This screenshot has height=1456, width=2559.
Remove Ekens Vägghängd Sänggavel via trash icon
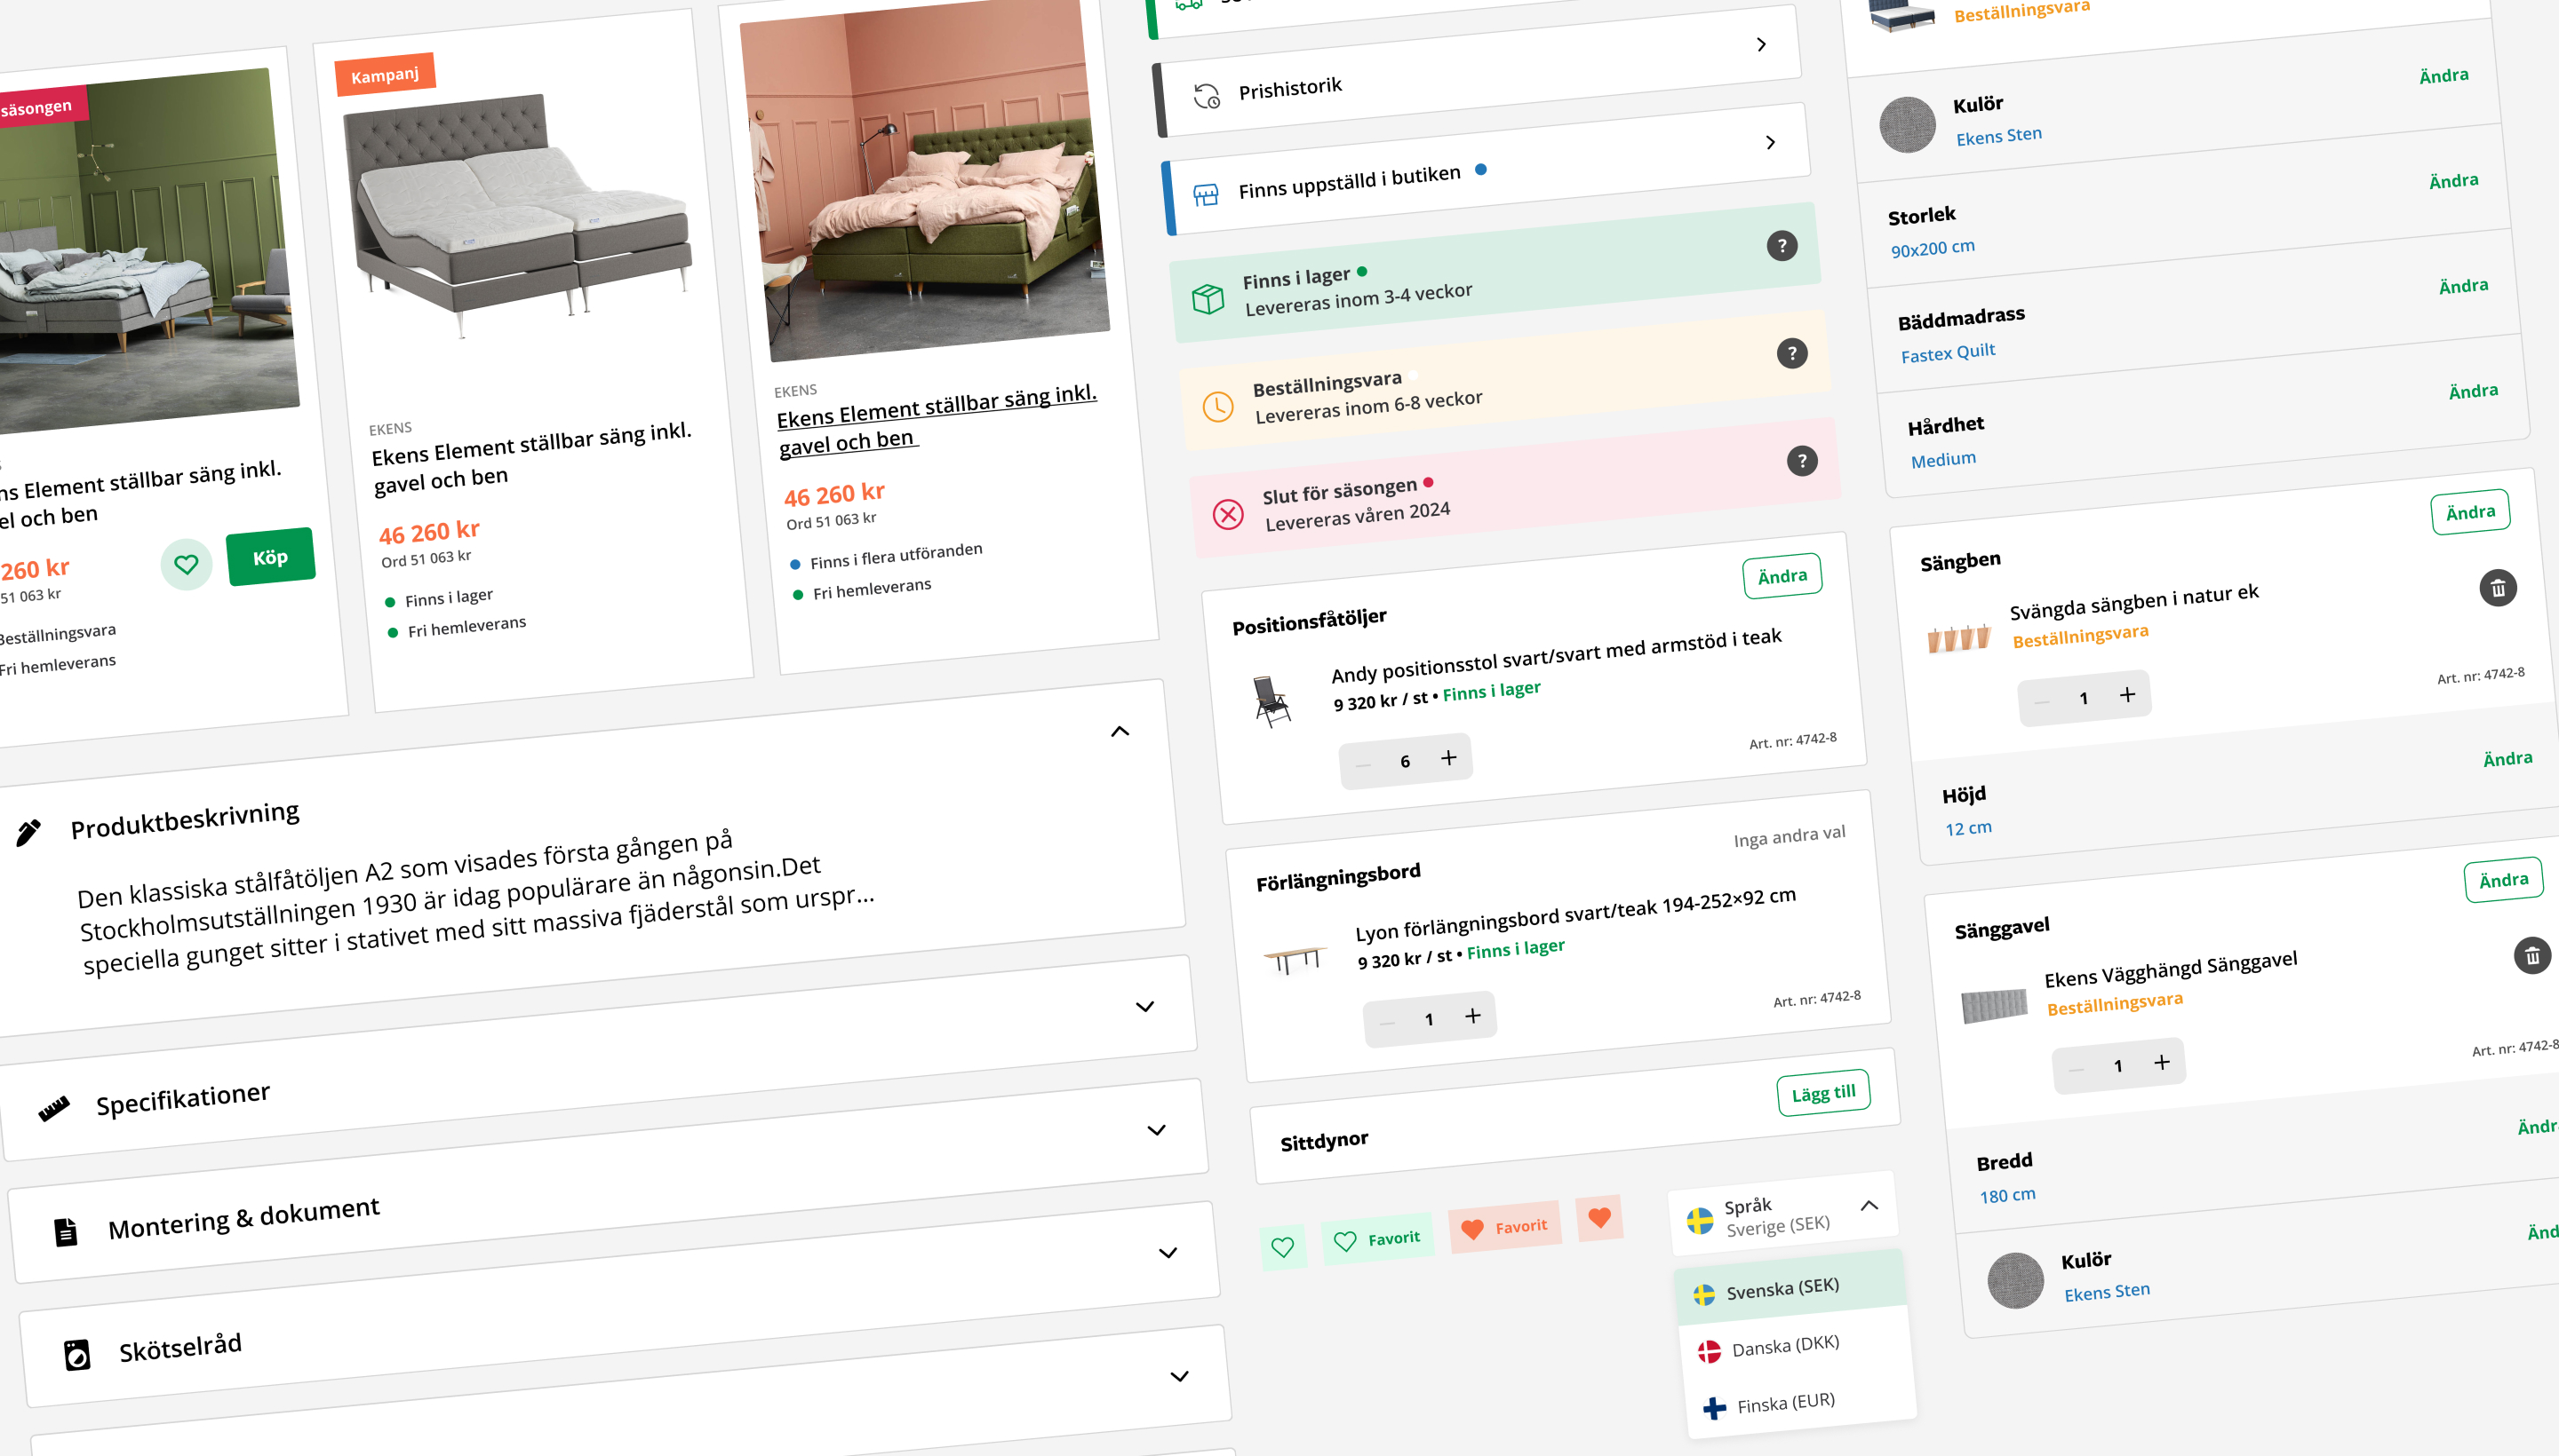(x=2531, y=957)
